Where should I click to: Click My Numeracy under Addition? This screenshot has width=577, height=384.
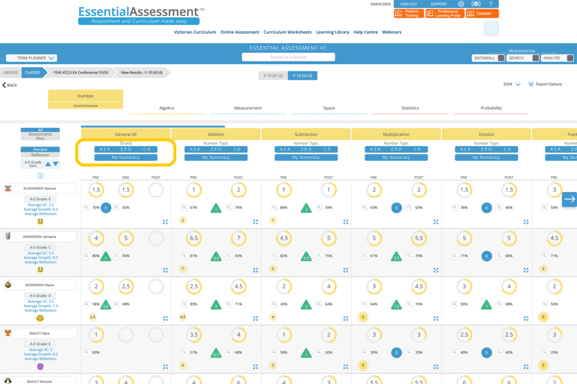click(x=216, y=157)
